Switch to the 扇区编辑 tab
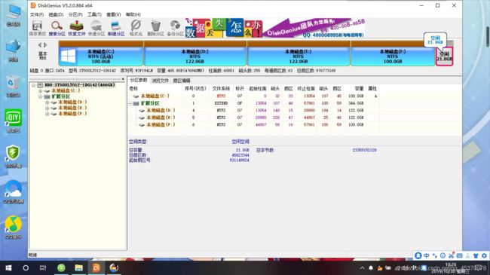 pos(182,81)
